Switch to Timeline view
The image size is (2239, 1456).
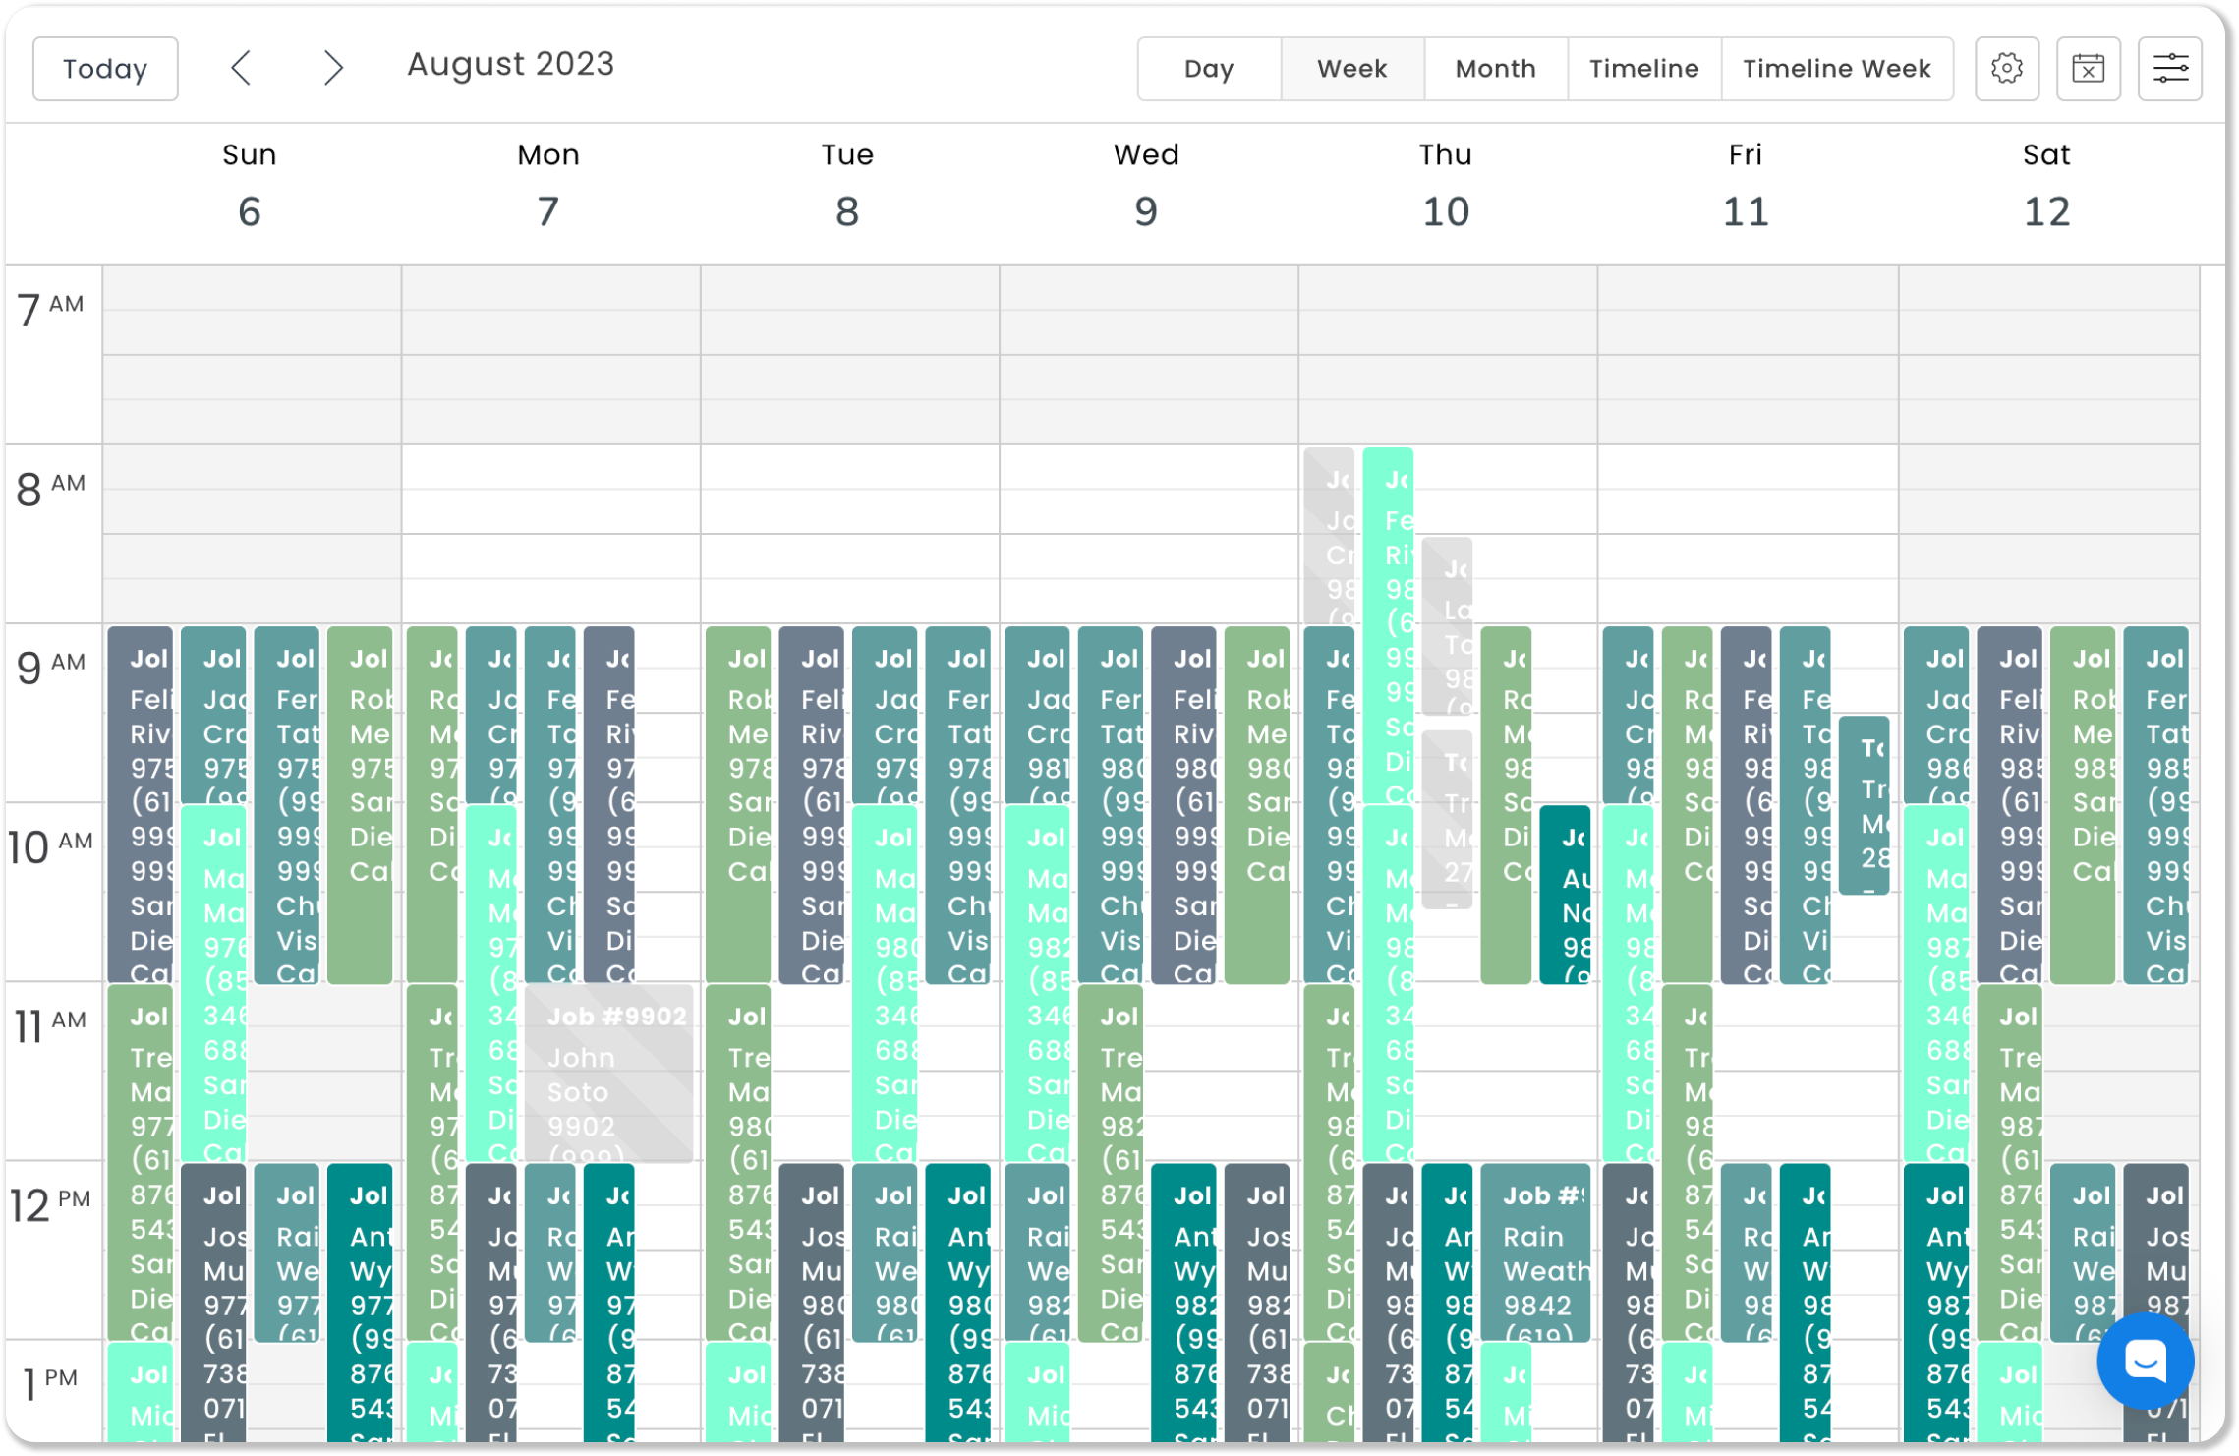[1644, 69]
